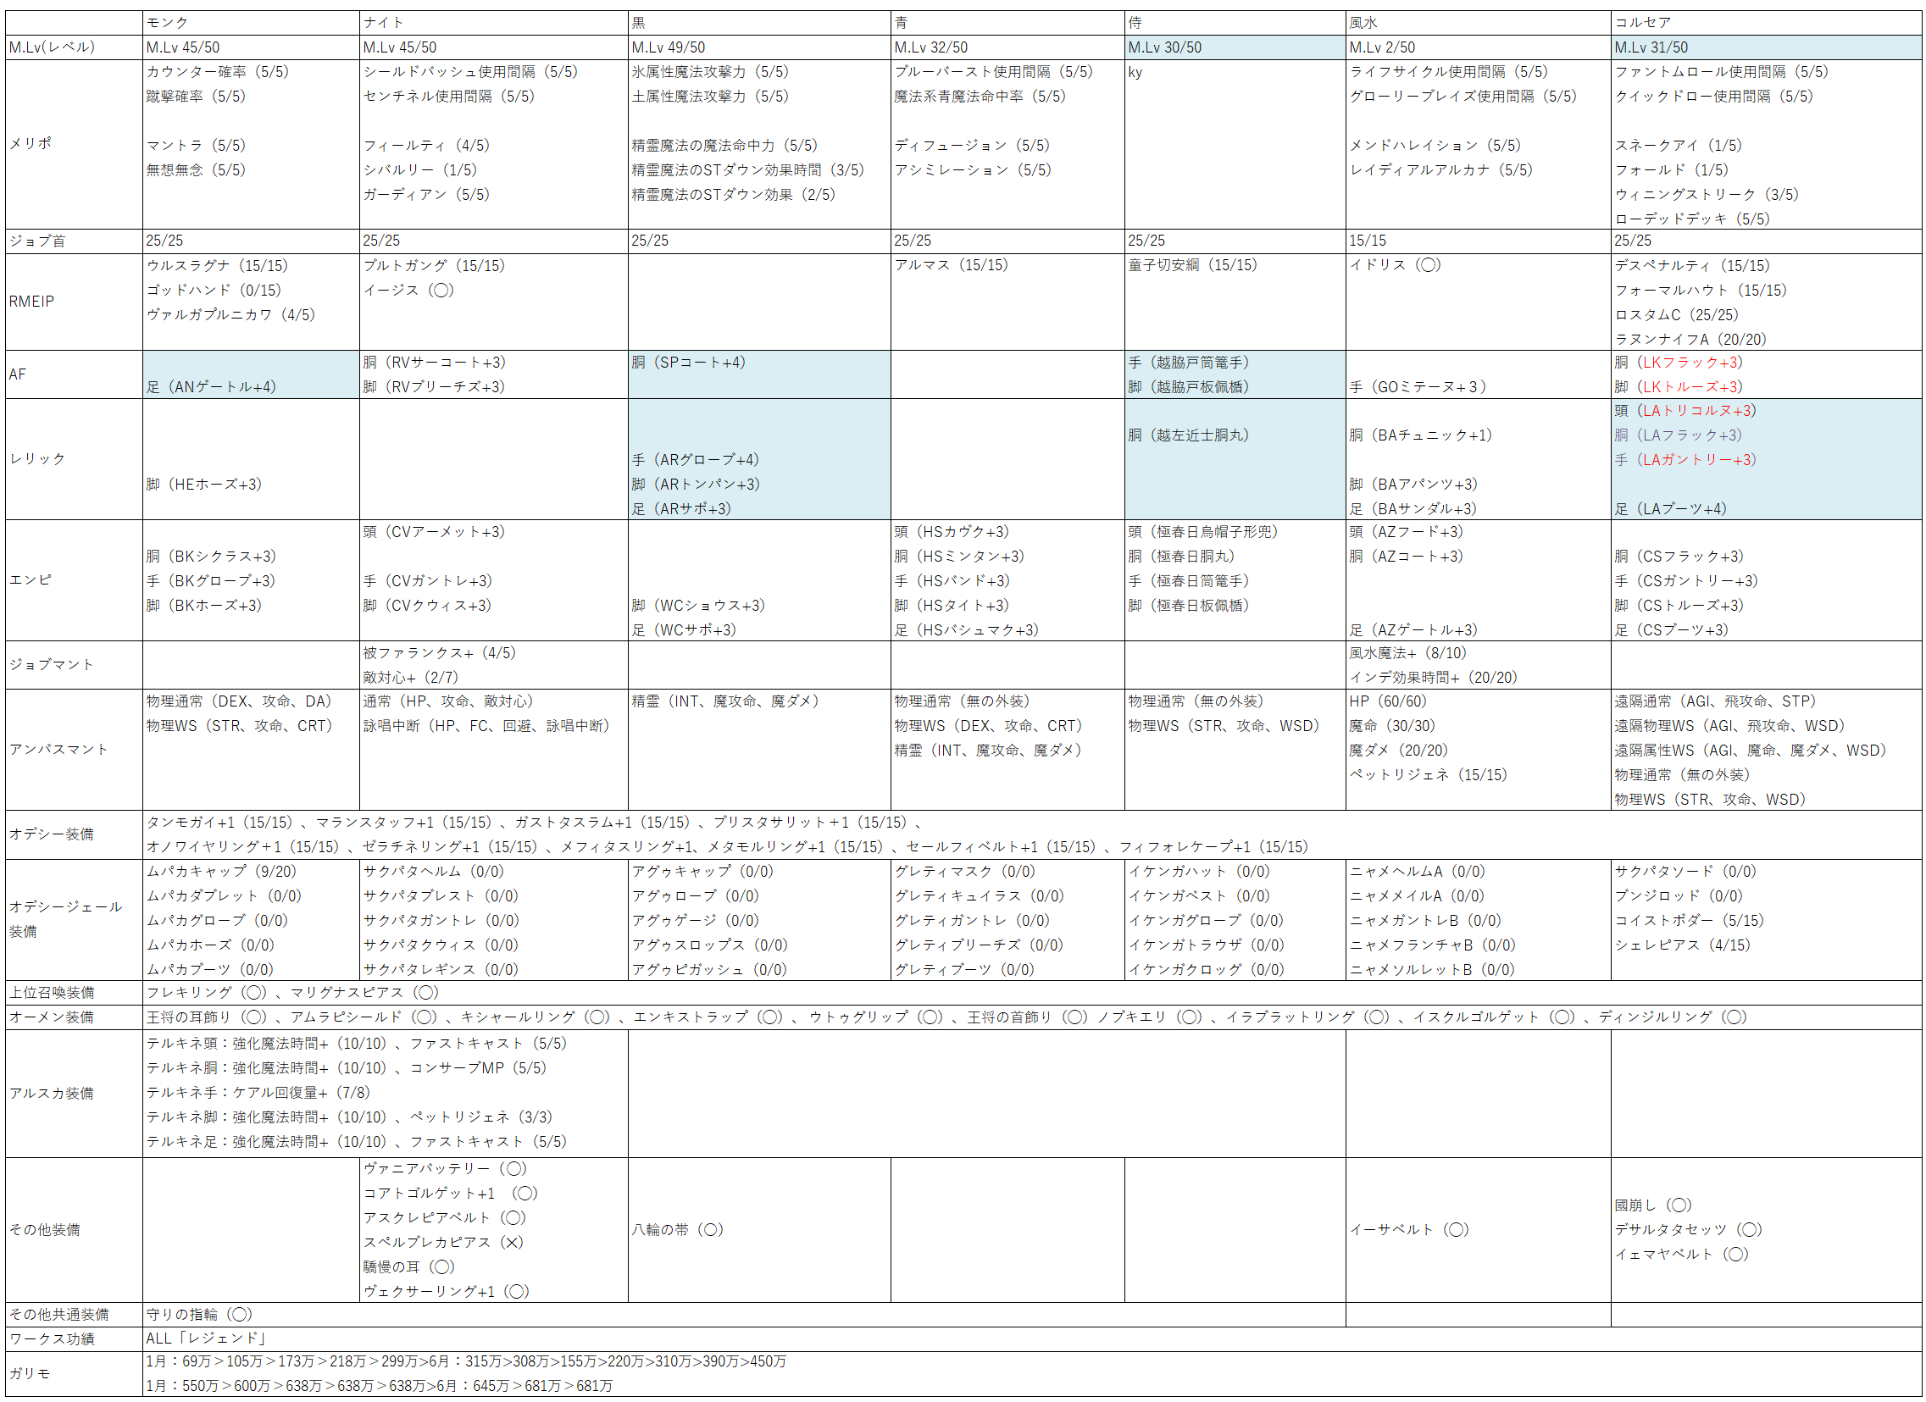Select the モンク column header cell

coord(166,22)
